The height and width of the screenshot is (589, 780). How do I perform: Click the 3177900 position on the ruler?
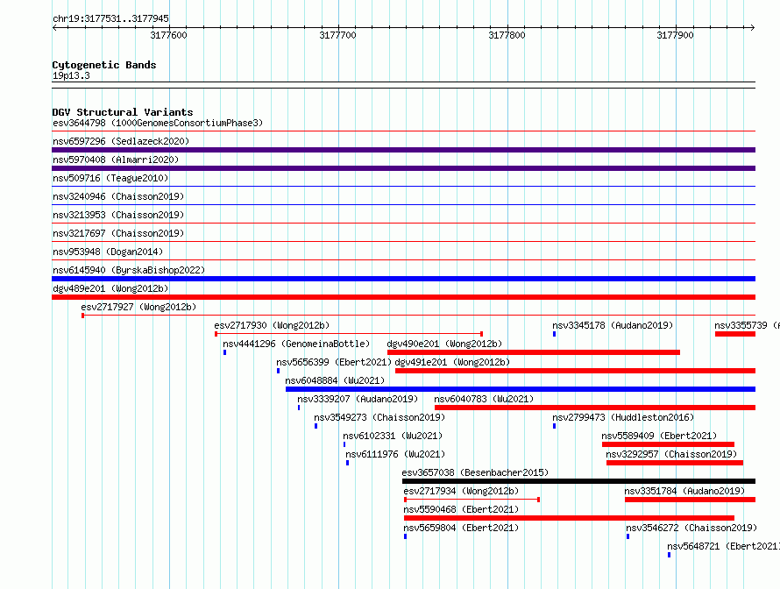[675, 36]
